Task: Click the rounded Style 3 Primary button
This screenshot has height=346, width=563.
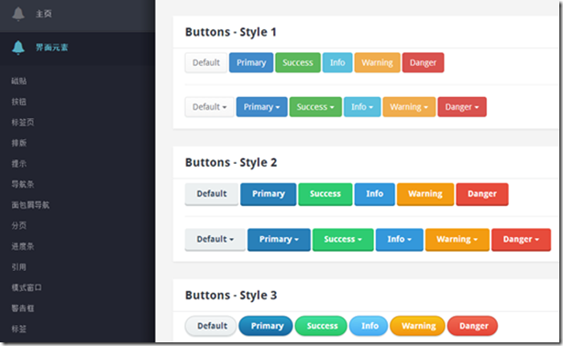Action: tap(266, 326)
